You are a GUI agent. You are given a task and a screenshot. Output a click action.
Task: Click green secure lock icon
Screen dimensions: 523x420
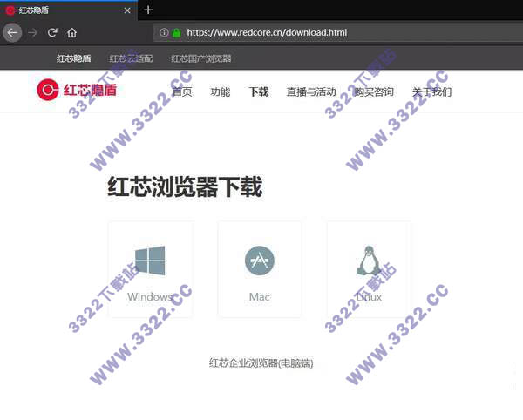(x=176, y=32)
